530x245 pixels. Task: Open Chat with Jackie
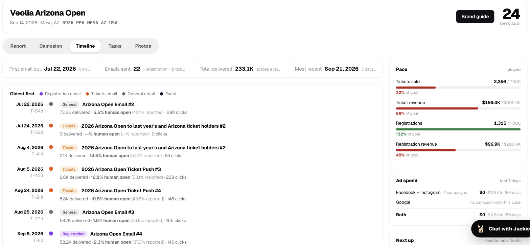click(x=501, y=229)
